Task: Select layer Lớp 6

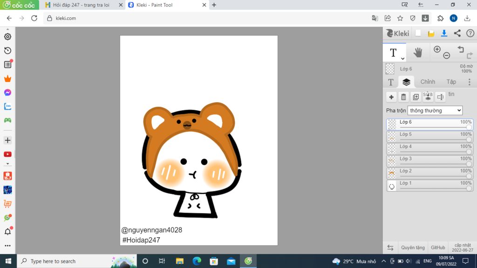Action: (x=430, y=125)
